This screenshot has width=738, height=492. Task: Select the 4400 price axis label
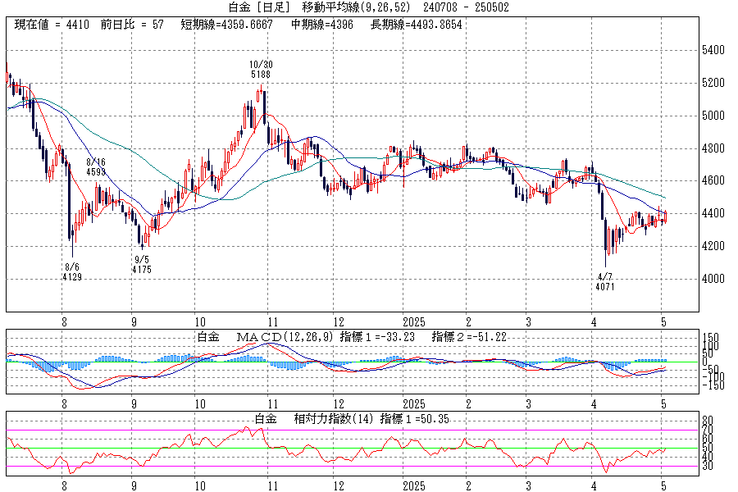(713, 214)
